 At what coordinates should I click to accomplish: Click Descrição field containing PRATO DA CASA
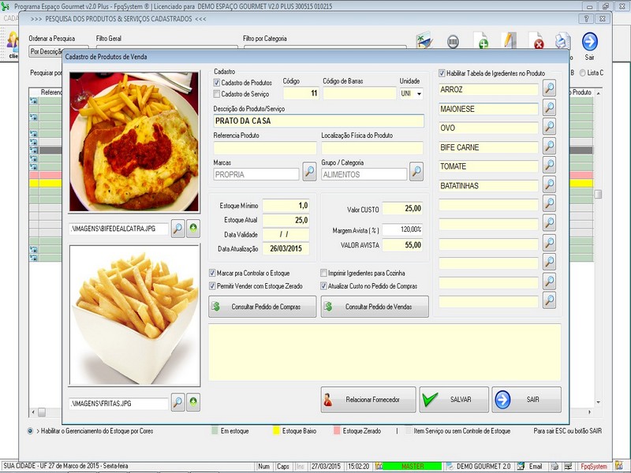click(319, 121)
